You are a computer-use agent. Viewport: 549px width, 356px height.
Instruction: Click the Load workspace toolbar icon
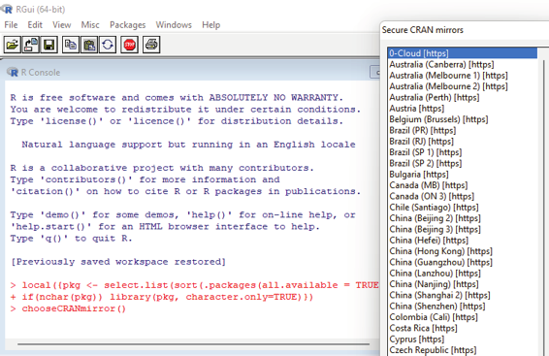click(x=31, y=45)
